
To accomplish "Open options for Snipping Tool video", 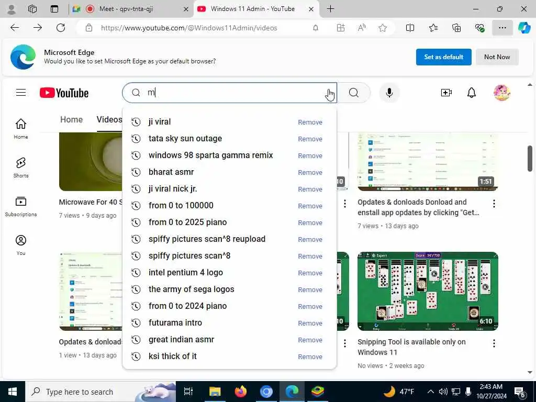I will point(494,343).
